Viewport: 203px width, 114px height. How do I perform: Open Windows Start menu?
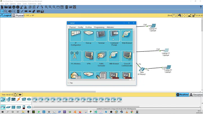pyautogui.click(x=2, y=112)
